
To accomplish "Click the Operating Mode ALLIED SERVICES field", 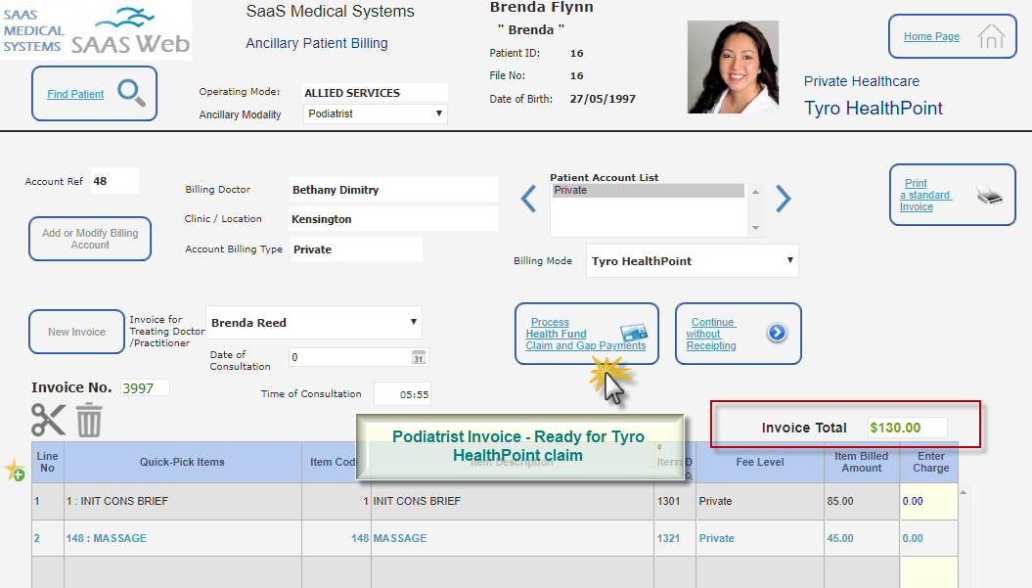I will (x=376, y=93).
